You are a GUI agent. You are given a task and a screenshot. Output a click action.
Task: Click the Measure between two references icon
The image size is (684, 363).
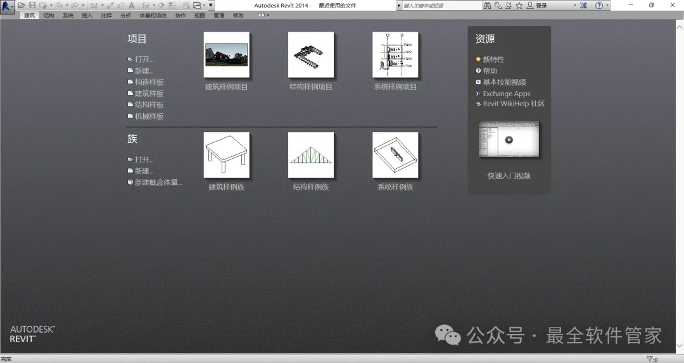(x=94, y=5)
